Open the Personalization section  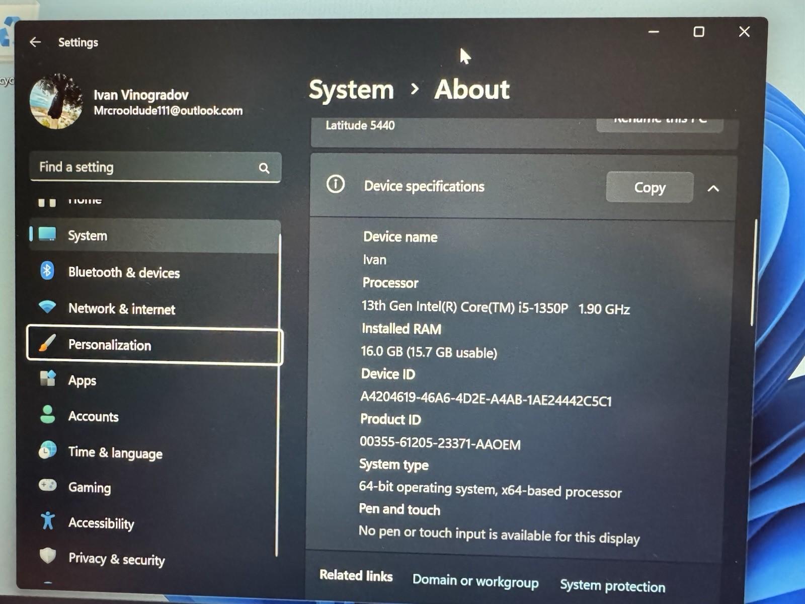coord(155,345)
